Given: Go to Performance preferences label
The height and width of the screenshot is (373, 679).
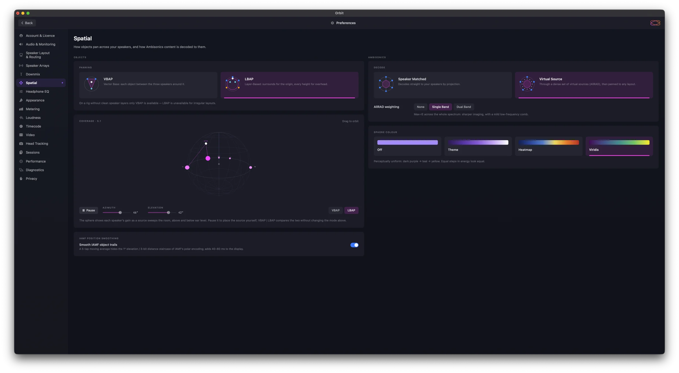Looking at the screenshot, I should (36, 161).
